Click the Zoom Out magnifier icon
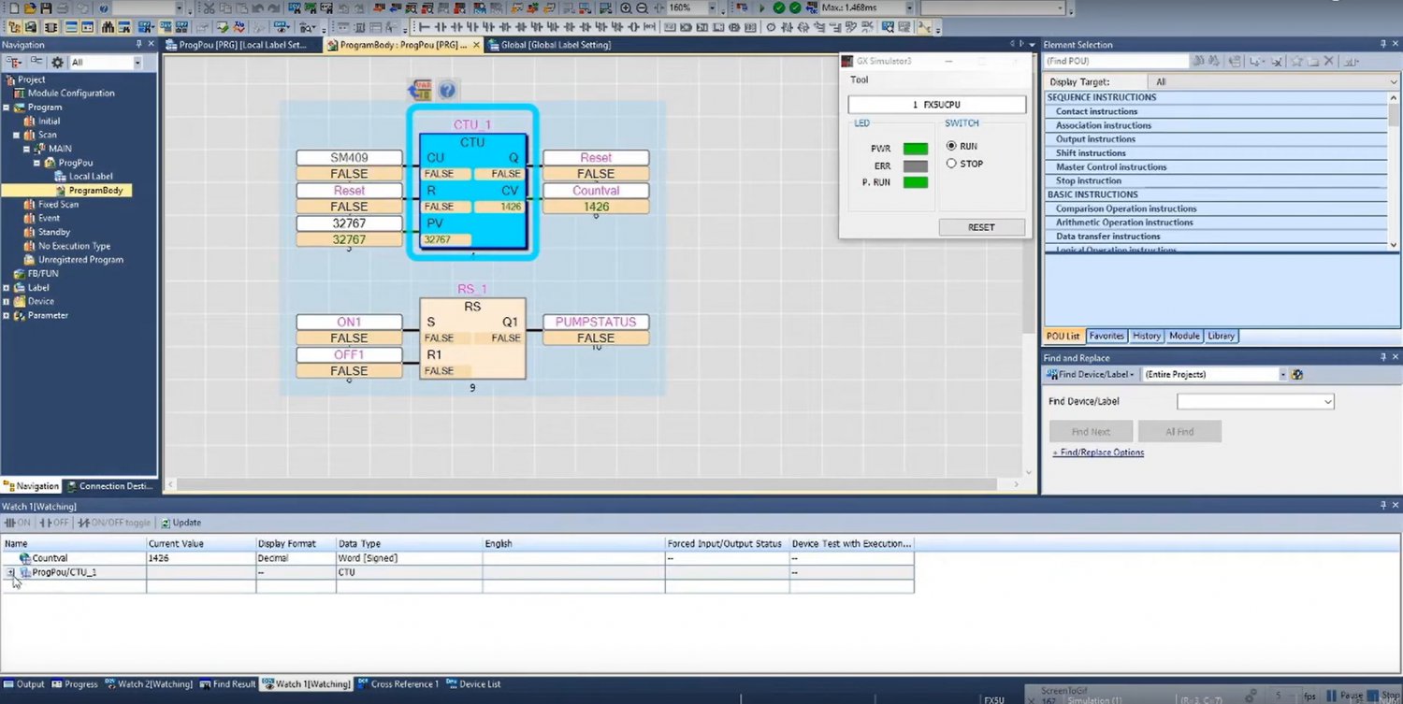 (x=642, y=7)
